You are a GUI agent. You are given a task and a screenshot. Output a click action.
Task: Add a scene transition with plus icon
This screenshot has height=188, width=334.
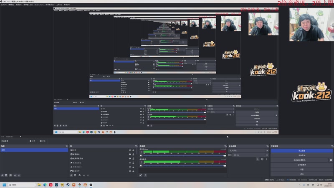[x=258, y=159]
